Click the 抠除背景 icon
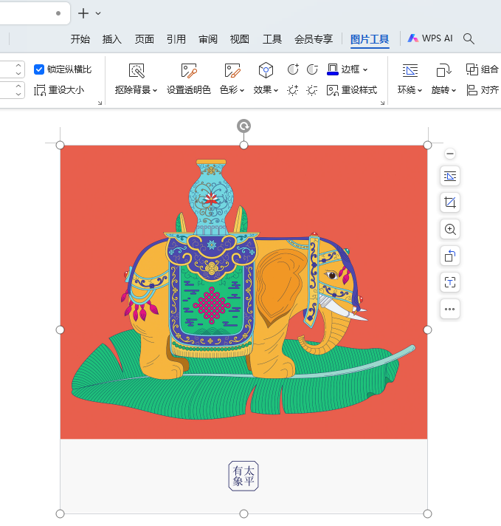Screen dimensions: 501x526 (137, 71)
